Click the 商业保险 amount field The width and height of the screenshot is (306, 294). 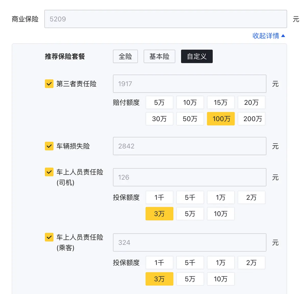coord(166,19)
